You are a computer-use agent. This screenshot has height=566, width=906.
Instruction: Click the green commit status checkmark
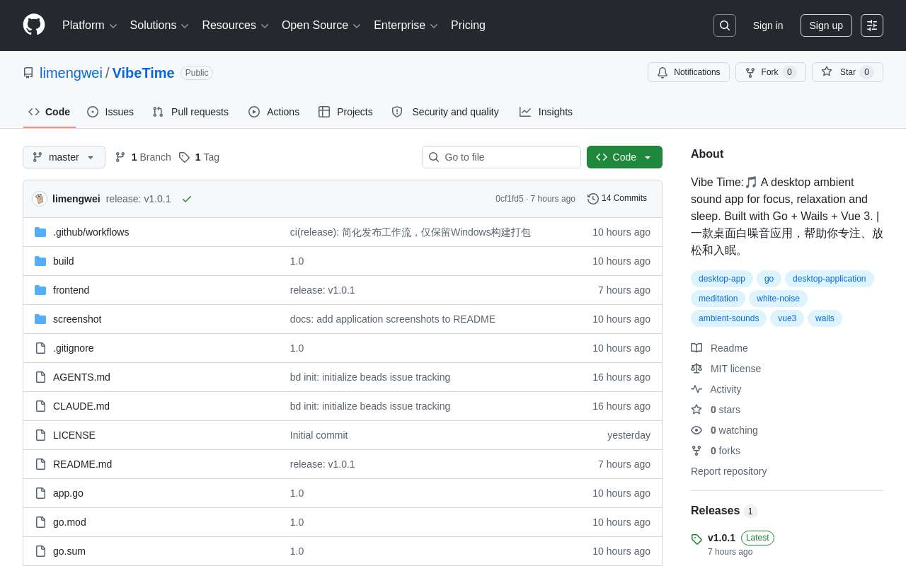(187, 199)
